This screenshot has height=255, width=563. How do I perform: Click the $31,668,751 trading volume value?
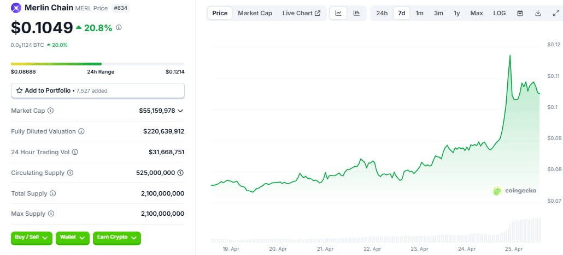pyautogui.click(x=167, y=152)
